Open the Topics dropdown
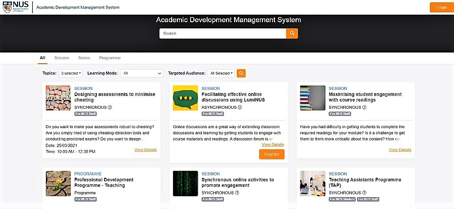Image resolution: width=454 pixels, height=209 pixels. (x=70, y=73)
